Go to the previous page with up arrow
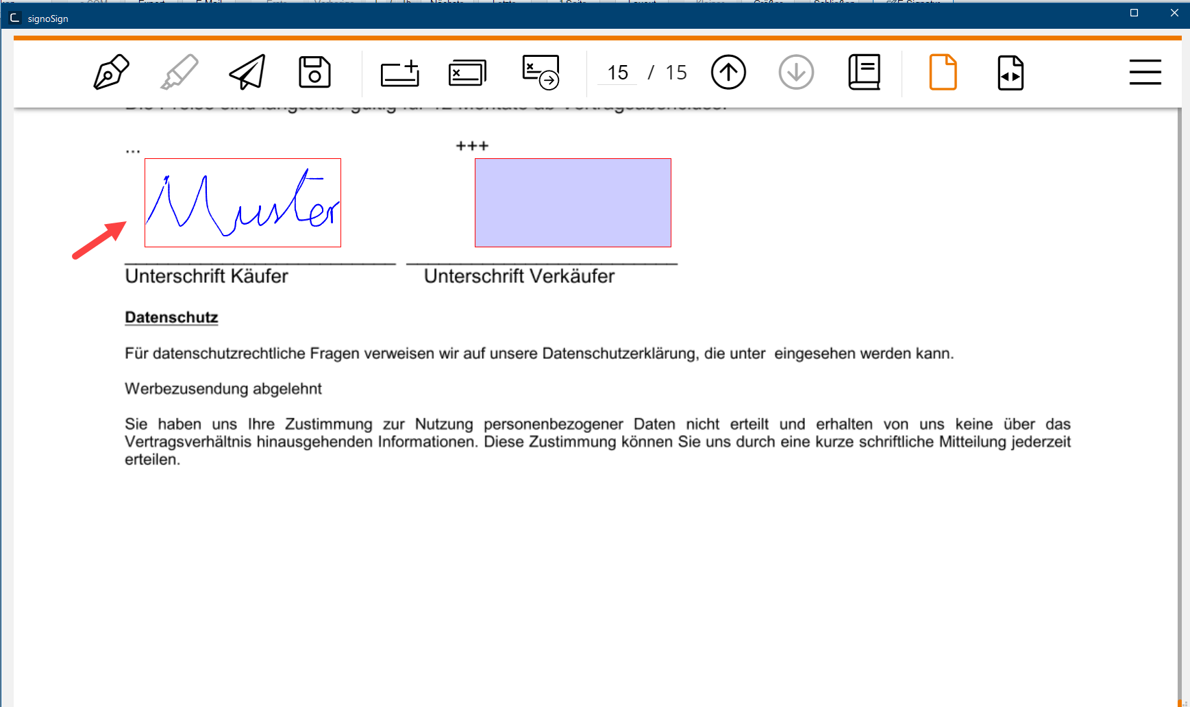The height and width of the screenshot is (707, 1190). (x=728, y=72)
